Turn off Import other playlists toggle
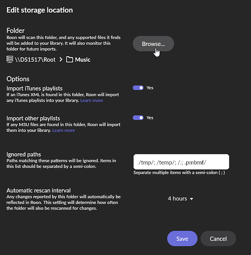 click(x=138, y=118)
